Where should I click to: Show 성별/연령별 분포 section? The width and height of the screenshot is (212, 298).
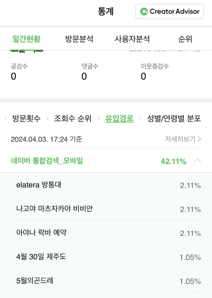(174, 119)
